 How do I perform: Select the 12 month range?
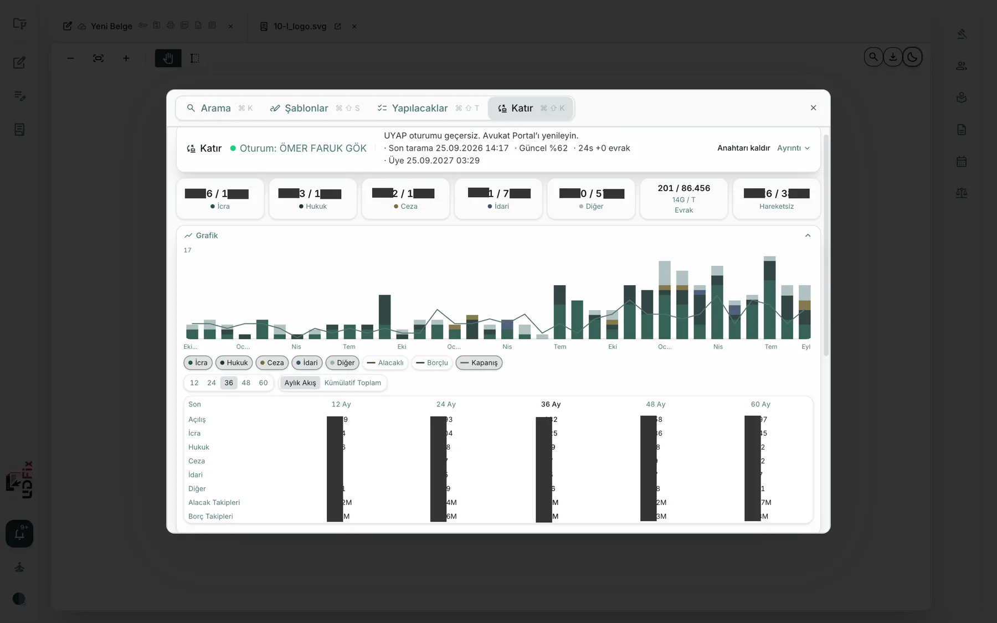point(194,383)
